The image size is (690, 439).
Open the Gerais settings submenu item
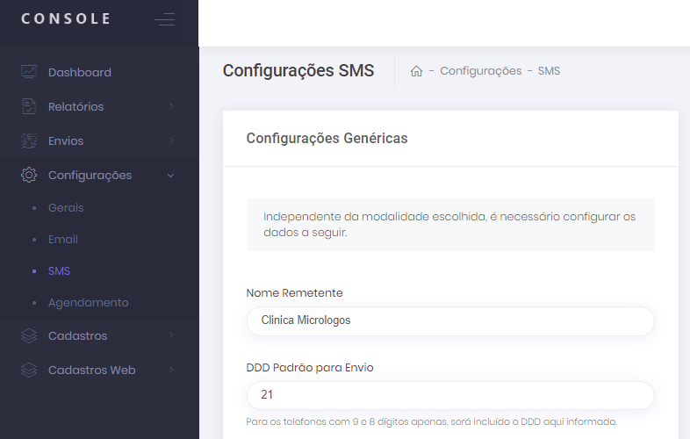(x=66, y=208)
